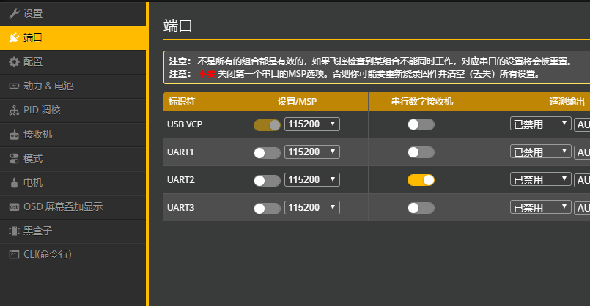Expand the UART3 115200 baud rate dropdown
The image size is (590, 306).
tap(311, 208)
